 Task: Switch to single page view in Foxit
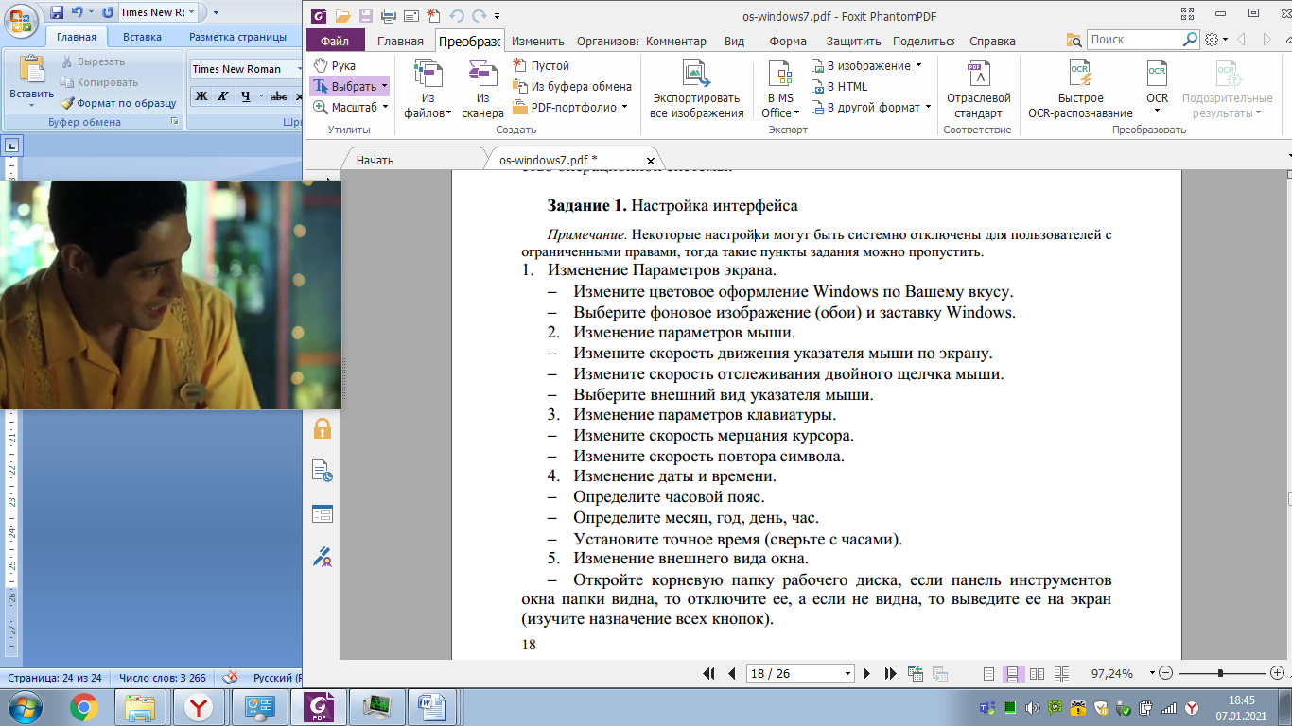point(989,674)
